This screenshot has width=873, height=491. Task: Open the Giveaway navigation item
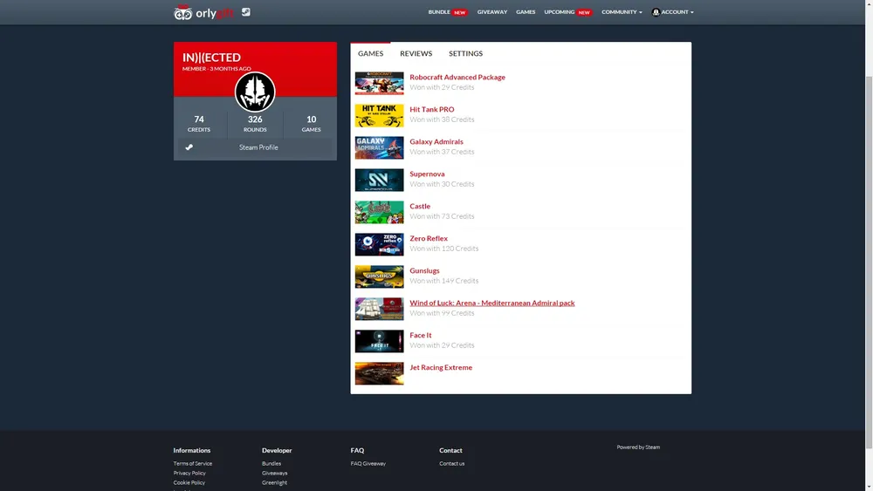(491, 12)
